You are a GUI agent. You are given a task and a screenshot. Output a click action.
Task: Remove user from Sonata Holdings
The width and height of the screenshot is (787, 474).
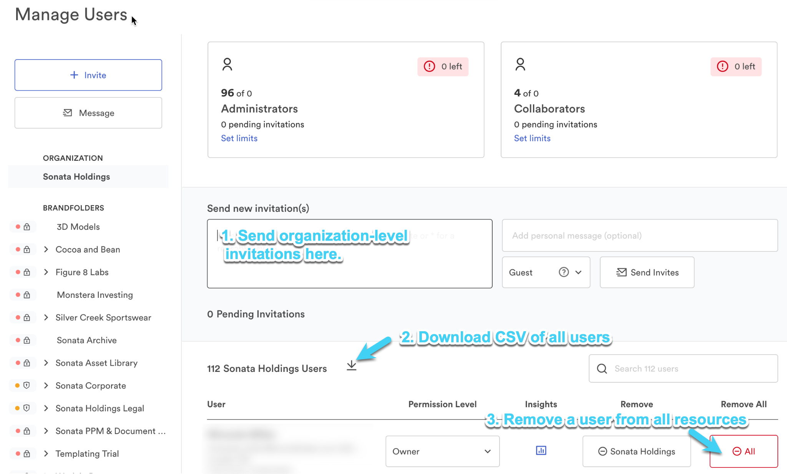[x=637, y=451]
